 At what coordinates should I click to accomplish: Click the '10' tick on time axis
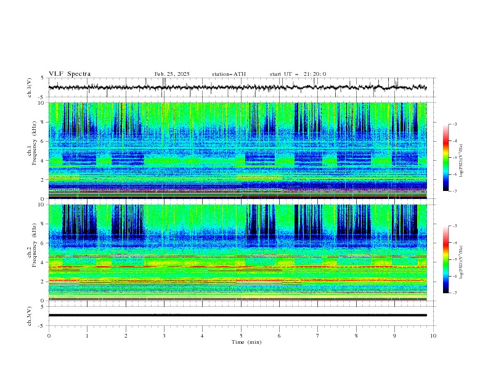tap(433, 336)
